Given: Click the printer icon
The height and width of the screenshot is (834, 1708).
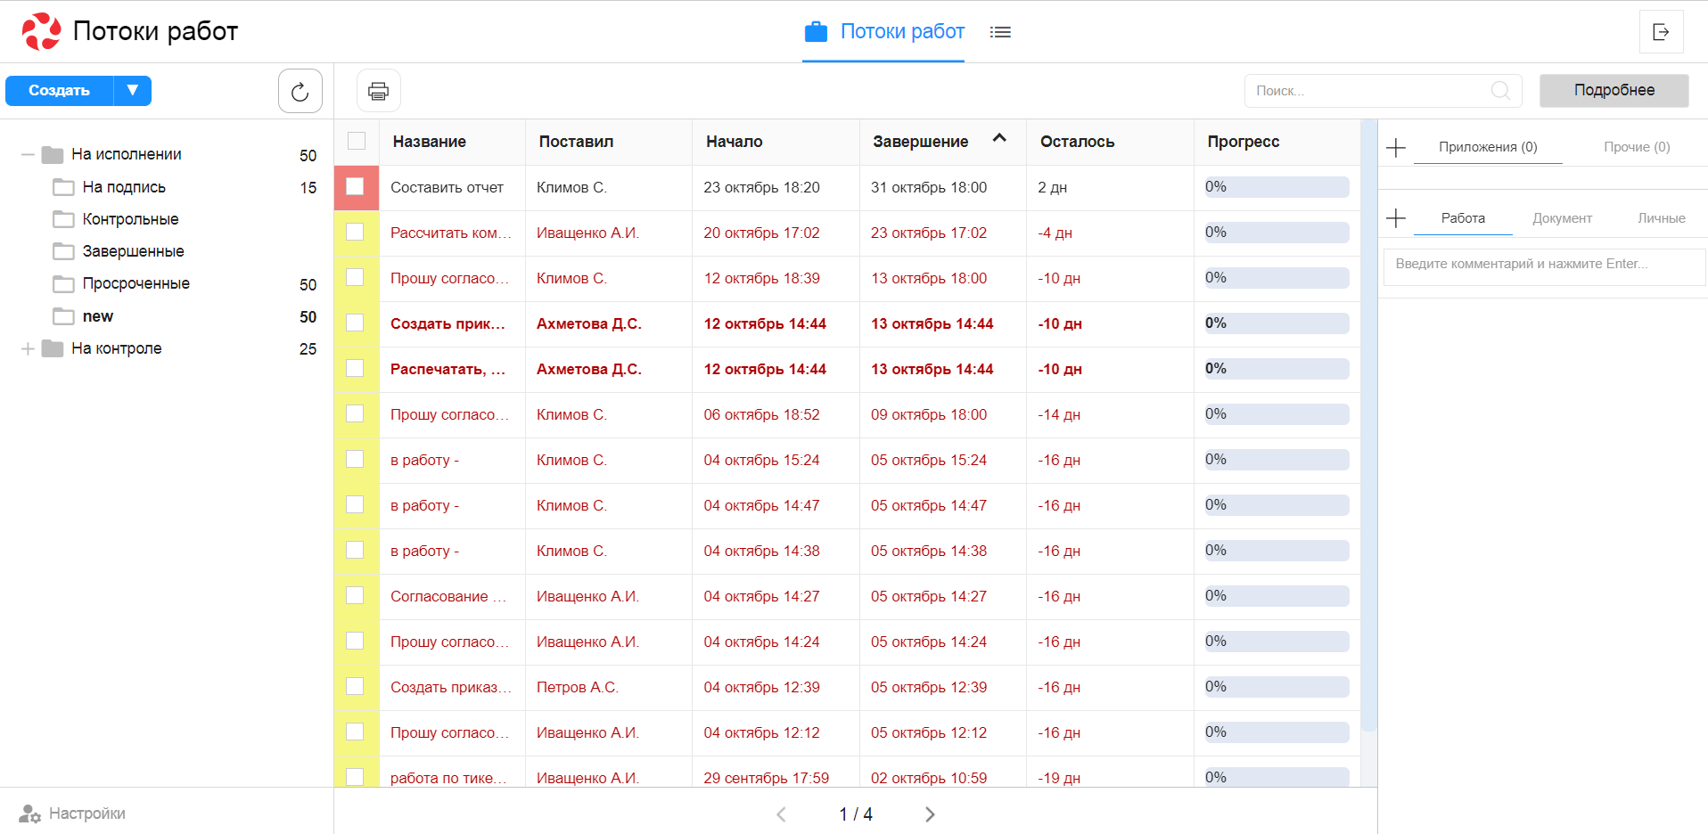Looking at the screenshot, I should coord(379,91).
